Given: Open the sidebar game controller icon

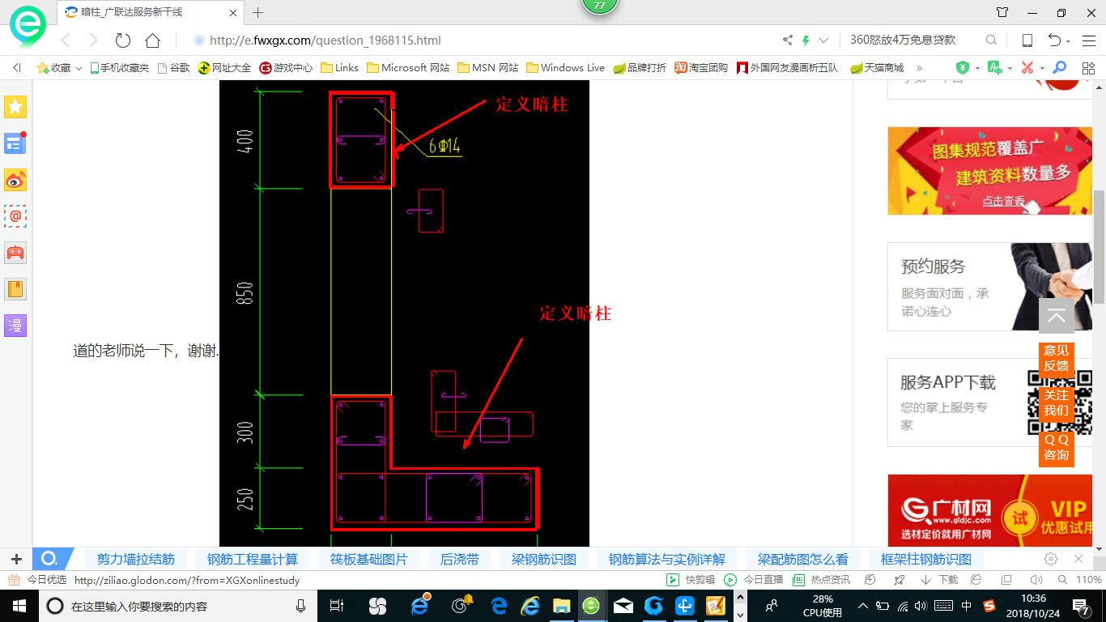Looking at the screenshot, I should click(x=15, y=253).
